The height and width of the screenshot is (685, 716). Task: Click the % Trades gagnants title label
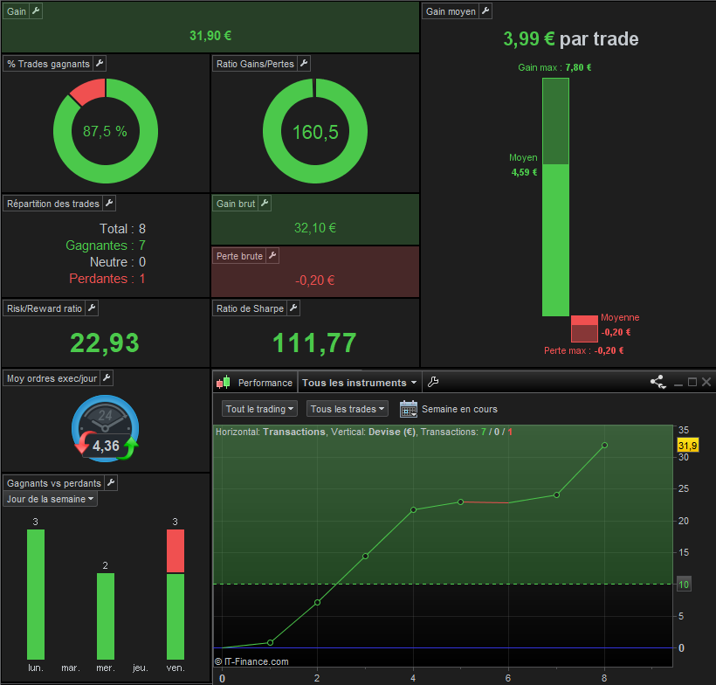[48, 64]
